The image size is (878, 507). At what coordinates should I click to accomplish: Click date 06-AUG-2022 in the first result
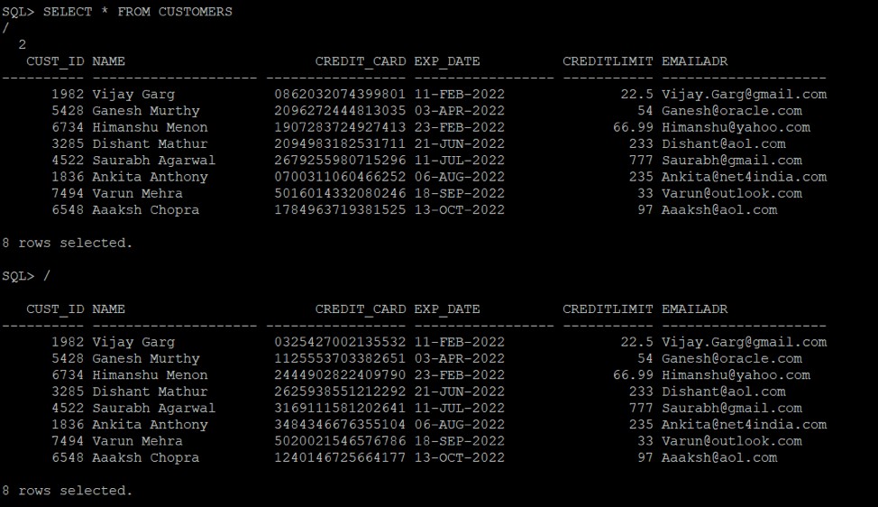pyautogui.click(x=459, y=177)
